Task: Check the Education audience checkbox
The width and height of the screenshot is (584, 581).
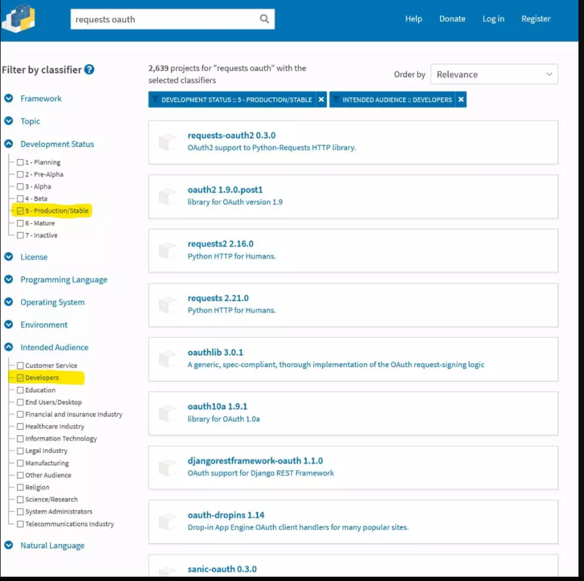Action: click(x=20, y=390)
